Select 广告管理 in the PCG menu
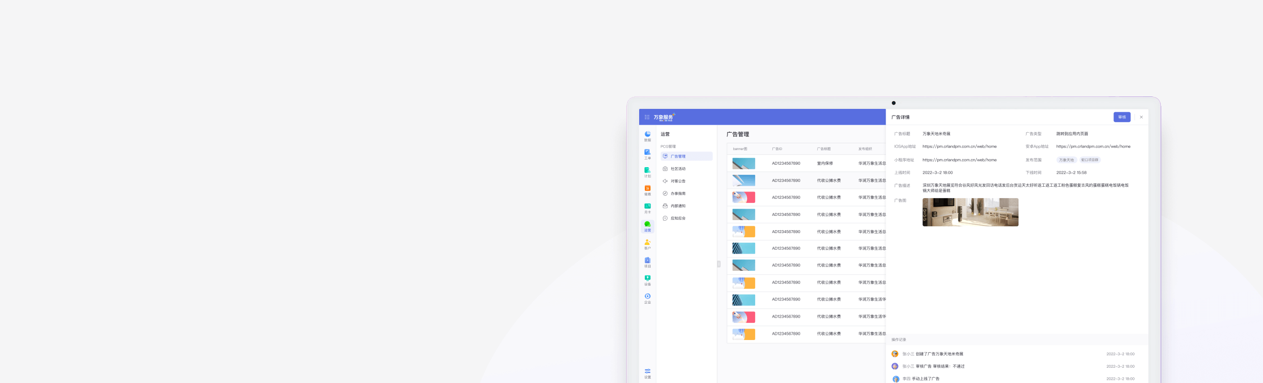Screen dimensions: 1263x383 [686, 157]
